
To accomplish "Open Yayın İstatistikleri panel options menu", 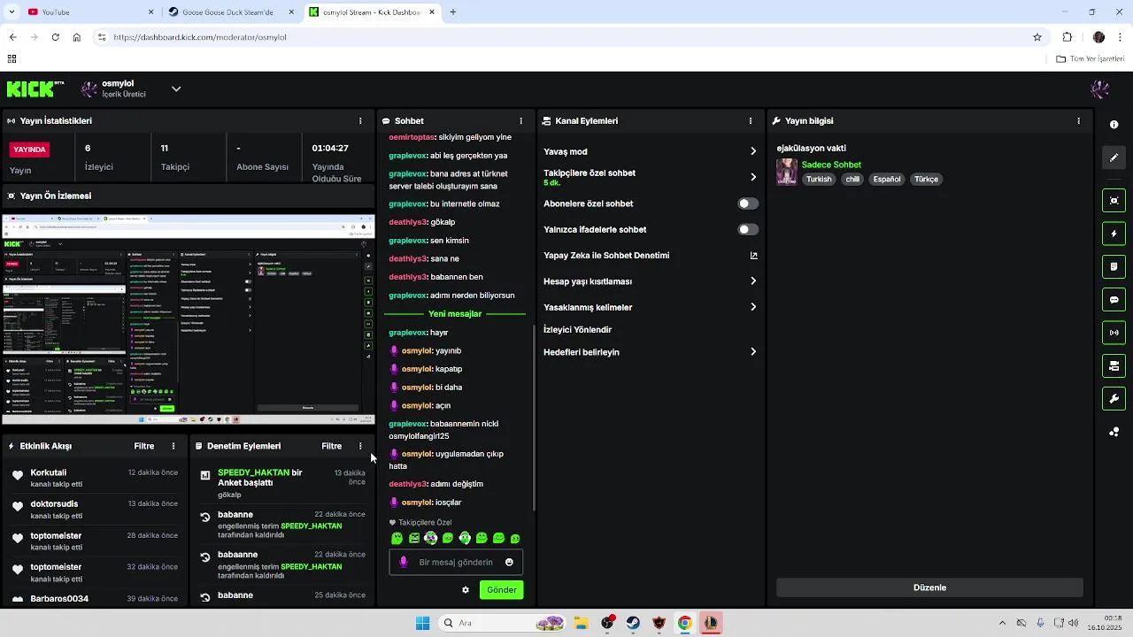I will click(x=360, y=120).
